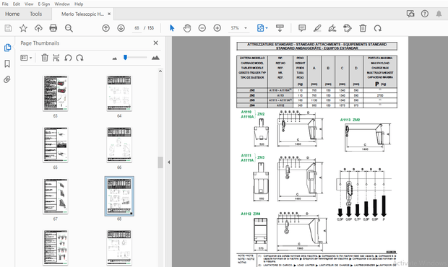Go to previous page arrow
448x267 pixels.
tap(106, 28)
